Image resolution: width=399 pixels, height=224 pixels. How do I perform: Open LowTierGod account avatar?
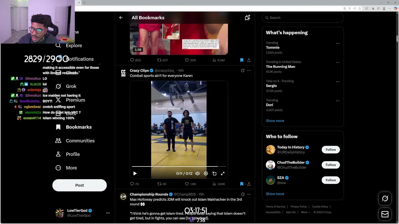60,213
